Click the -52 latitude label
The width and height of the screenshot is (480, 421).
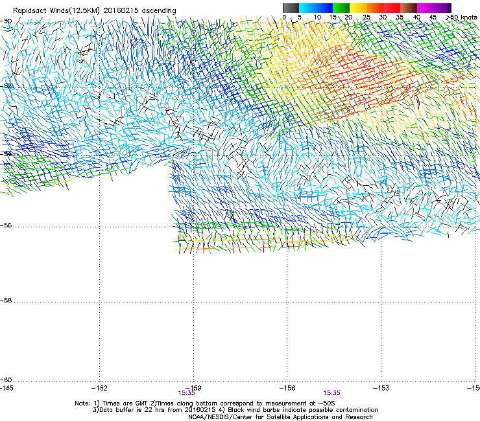[6, 86]
